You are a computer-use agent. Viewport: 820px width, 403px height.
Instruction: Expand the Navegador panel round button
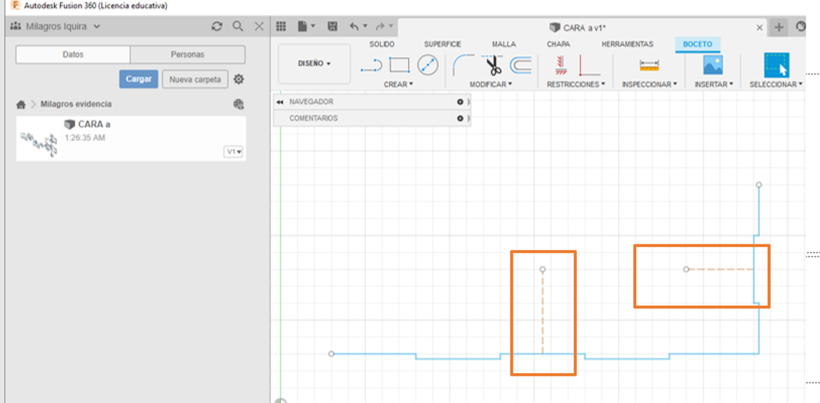pyautogui.click(x=460, y=102)
